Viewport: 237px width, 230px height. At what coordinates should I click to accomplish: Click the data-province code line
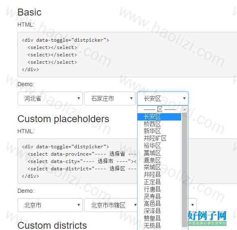click(82, 154)
